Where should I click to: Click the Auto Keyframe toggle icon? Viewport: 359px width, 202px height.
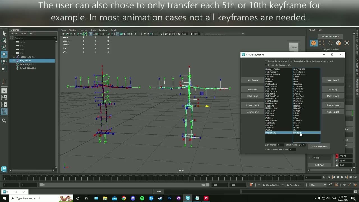coord(251,185)
